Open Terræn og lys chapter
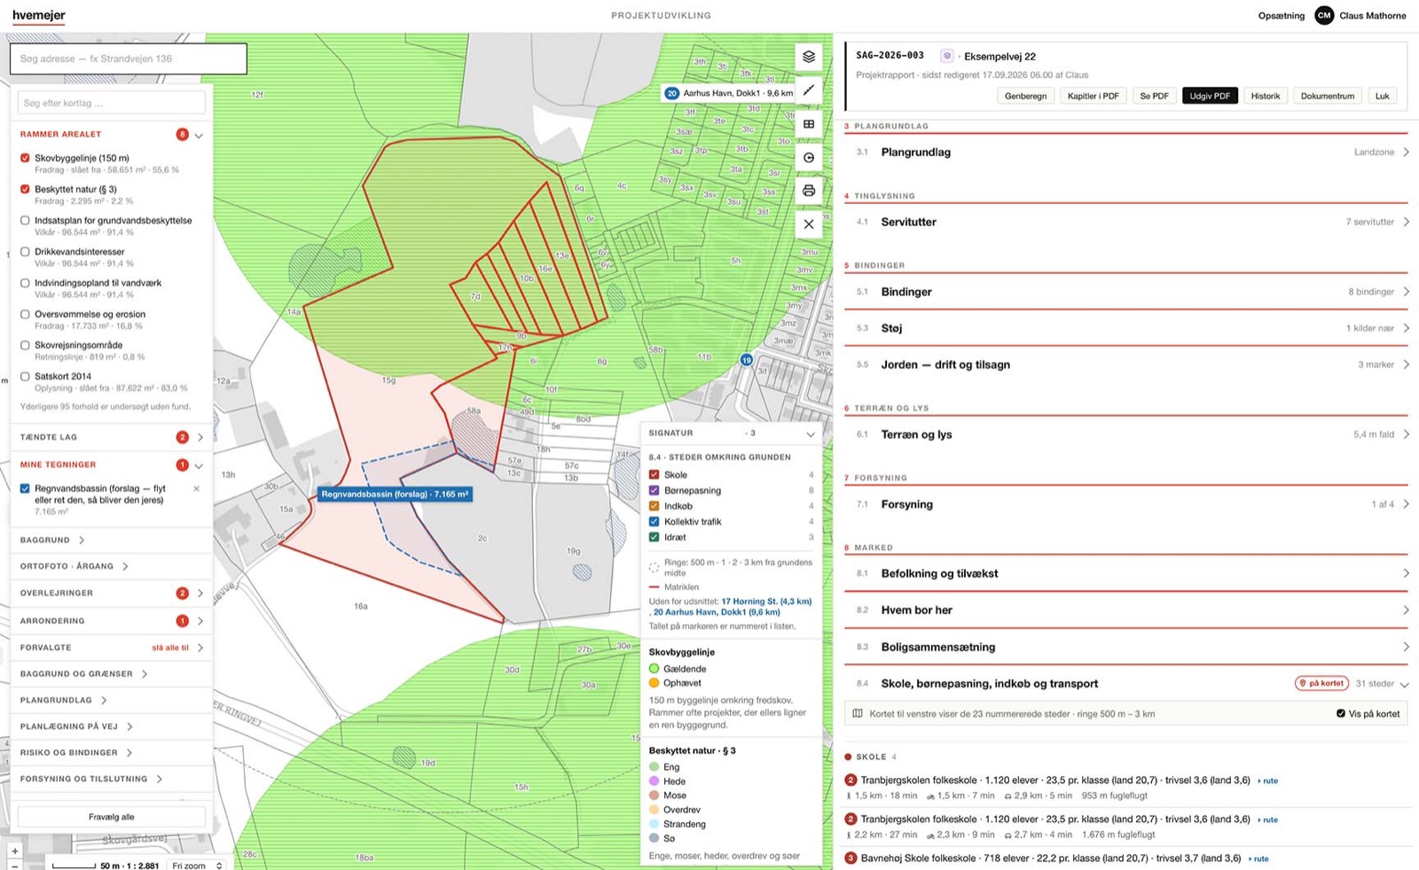Viewport: 1419px width, 870px height. click(x=1126, y=435)
